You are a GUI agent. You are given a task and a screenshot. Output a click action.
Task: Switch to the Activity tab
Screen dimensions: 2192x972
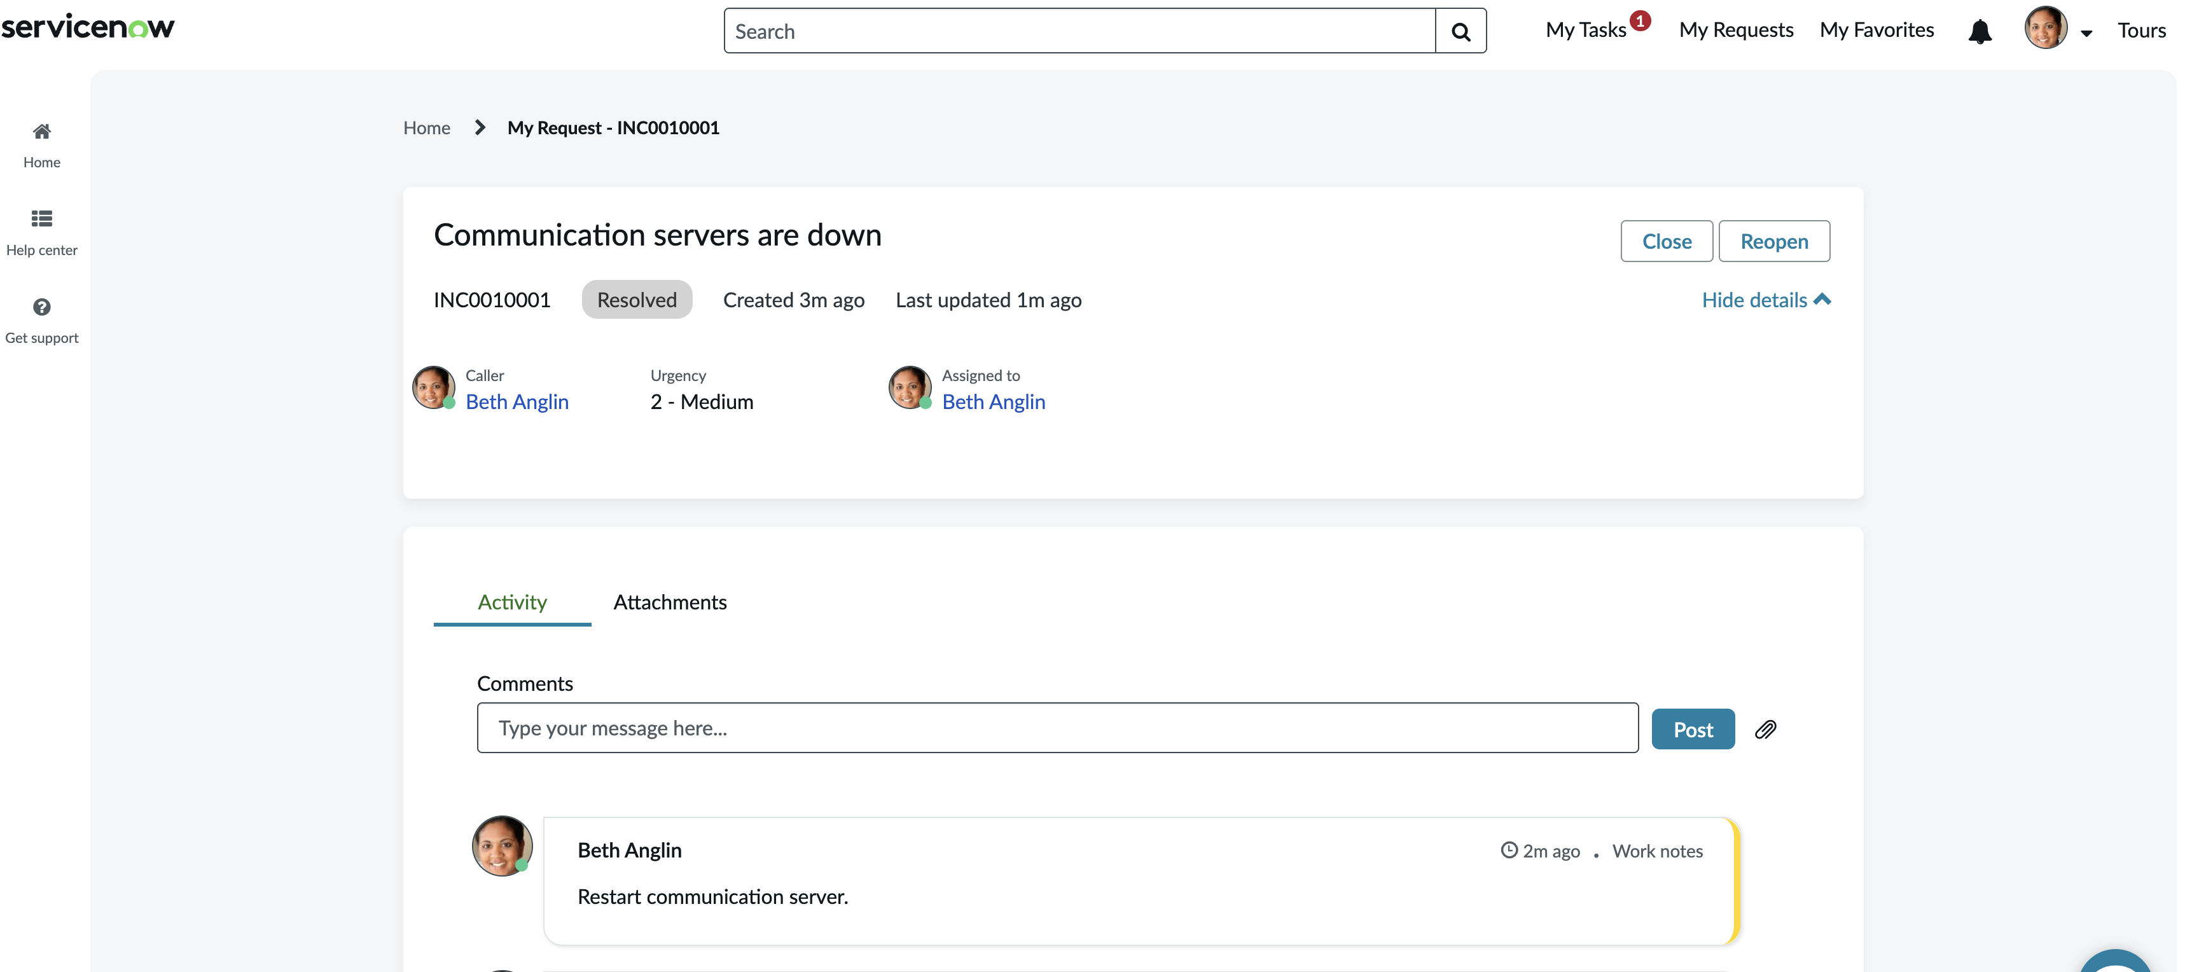point(511,602)
